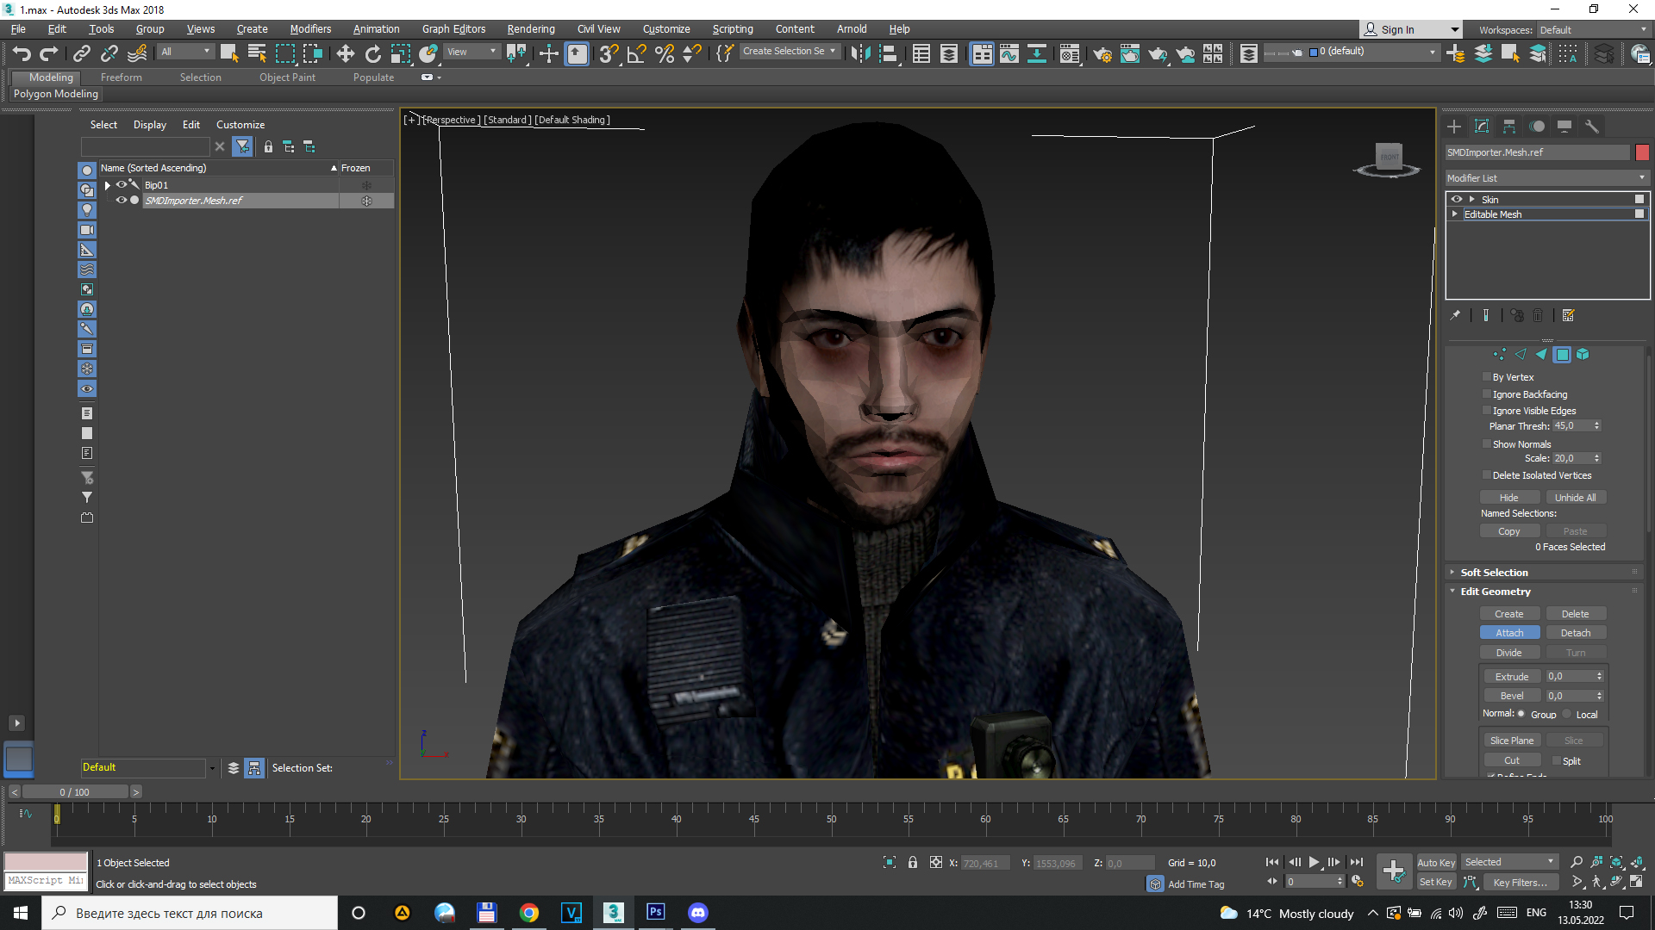Open the View reference coordinate dropdown
Screen dimensions: 1655x930
(471, 52)
